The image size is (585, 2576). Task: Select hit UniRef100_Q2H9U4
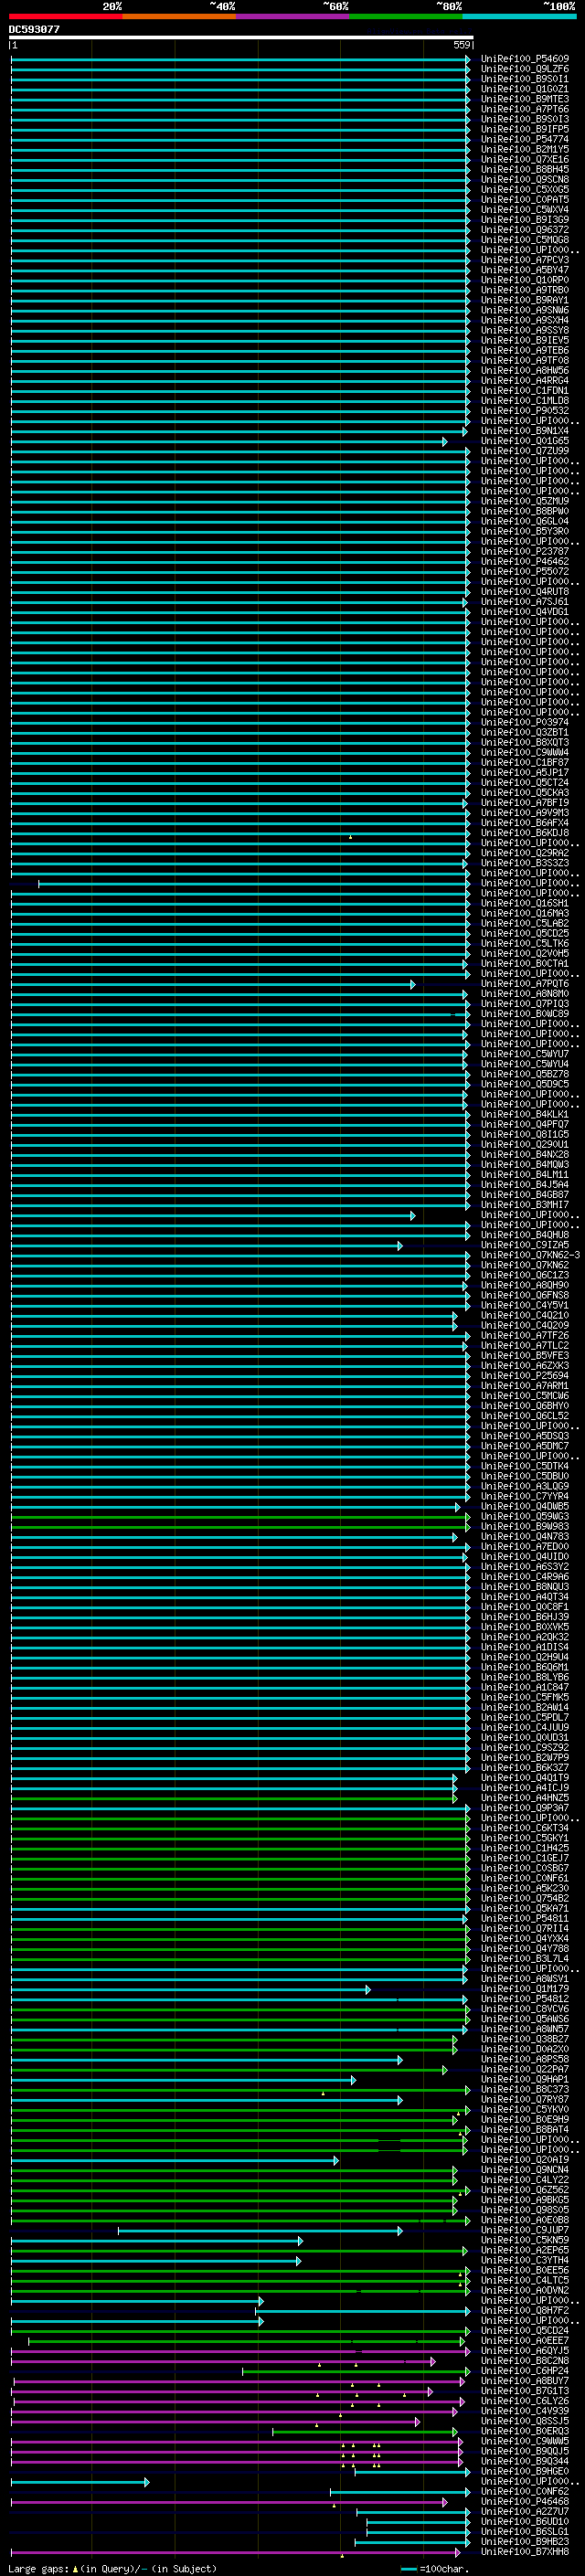click(525, 1657)
